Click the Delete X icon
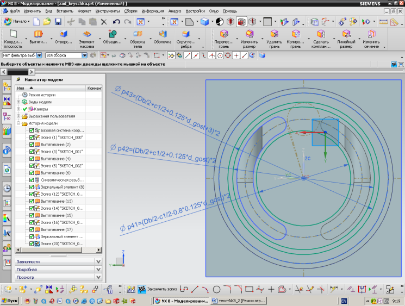The height and width of the screenshot is (306, 405). coord(104,22)
